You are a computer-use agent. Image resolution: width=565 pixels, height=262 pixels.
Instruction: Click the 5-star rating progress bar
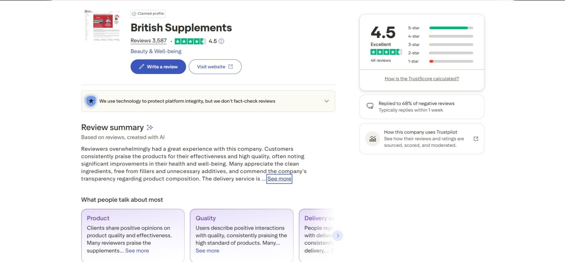[451, 28]
